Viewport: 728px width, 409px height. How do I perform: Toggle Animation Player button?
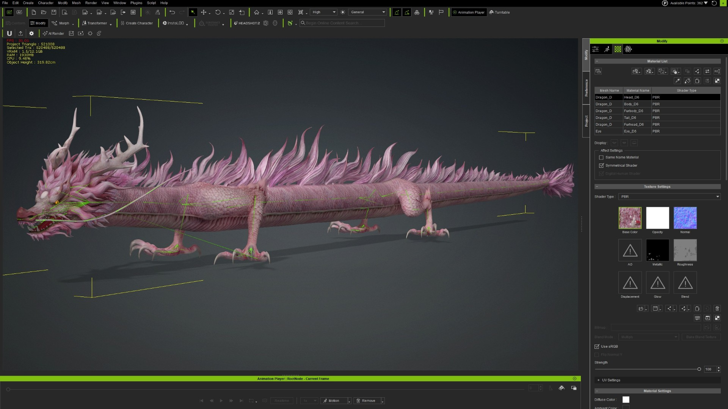(469, 12)
